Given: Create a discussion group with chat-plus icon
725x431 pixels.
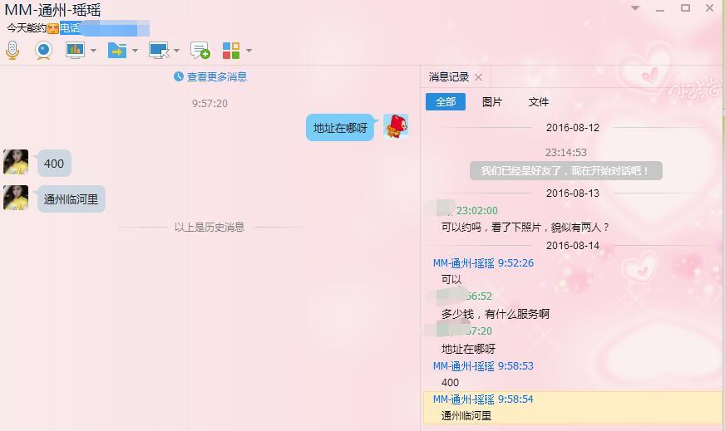Looking at the screenshot, I should [x=200, y=50].
